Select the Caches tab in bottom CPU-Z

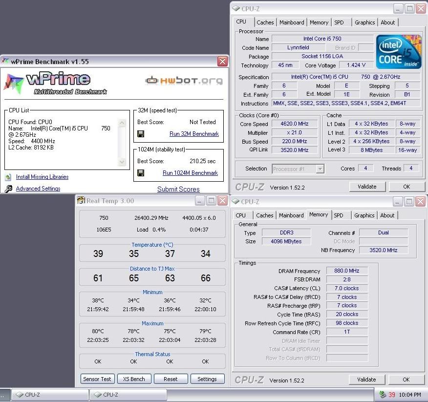(264, 215)
